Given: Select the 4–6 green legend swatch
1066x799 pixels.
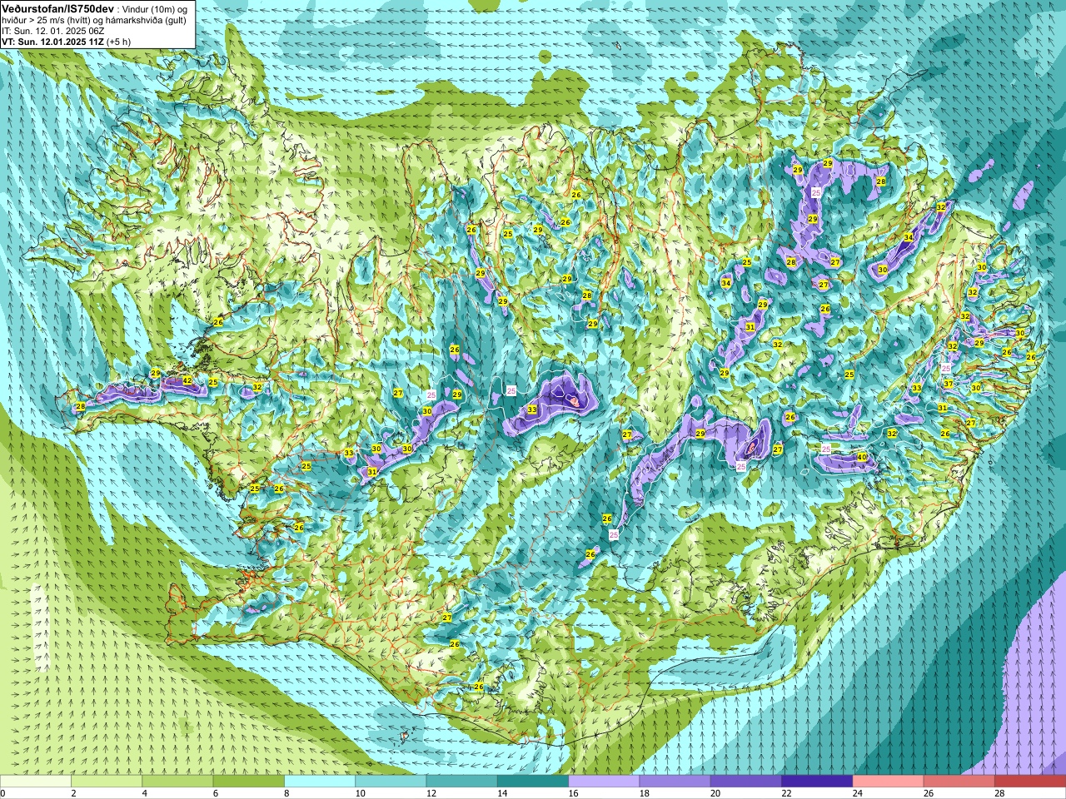Looking at the screenshot, I should pyautogui.click(x=177, y=782).
